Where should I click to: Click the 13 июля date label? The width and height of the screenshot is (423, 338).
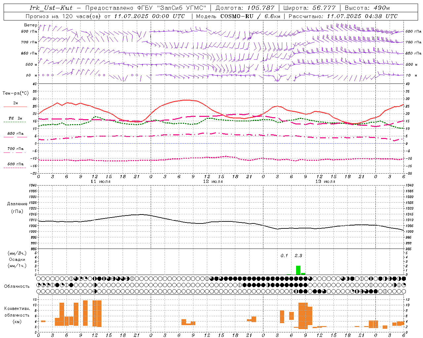click(325, 182)
